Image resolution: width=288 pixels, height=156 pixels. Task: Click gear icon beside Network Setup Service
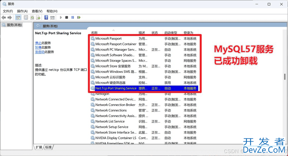93,127
